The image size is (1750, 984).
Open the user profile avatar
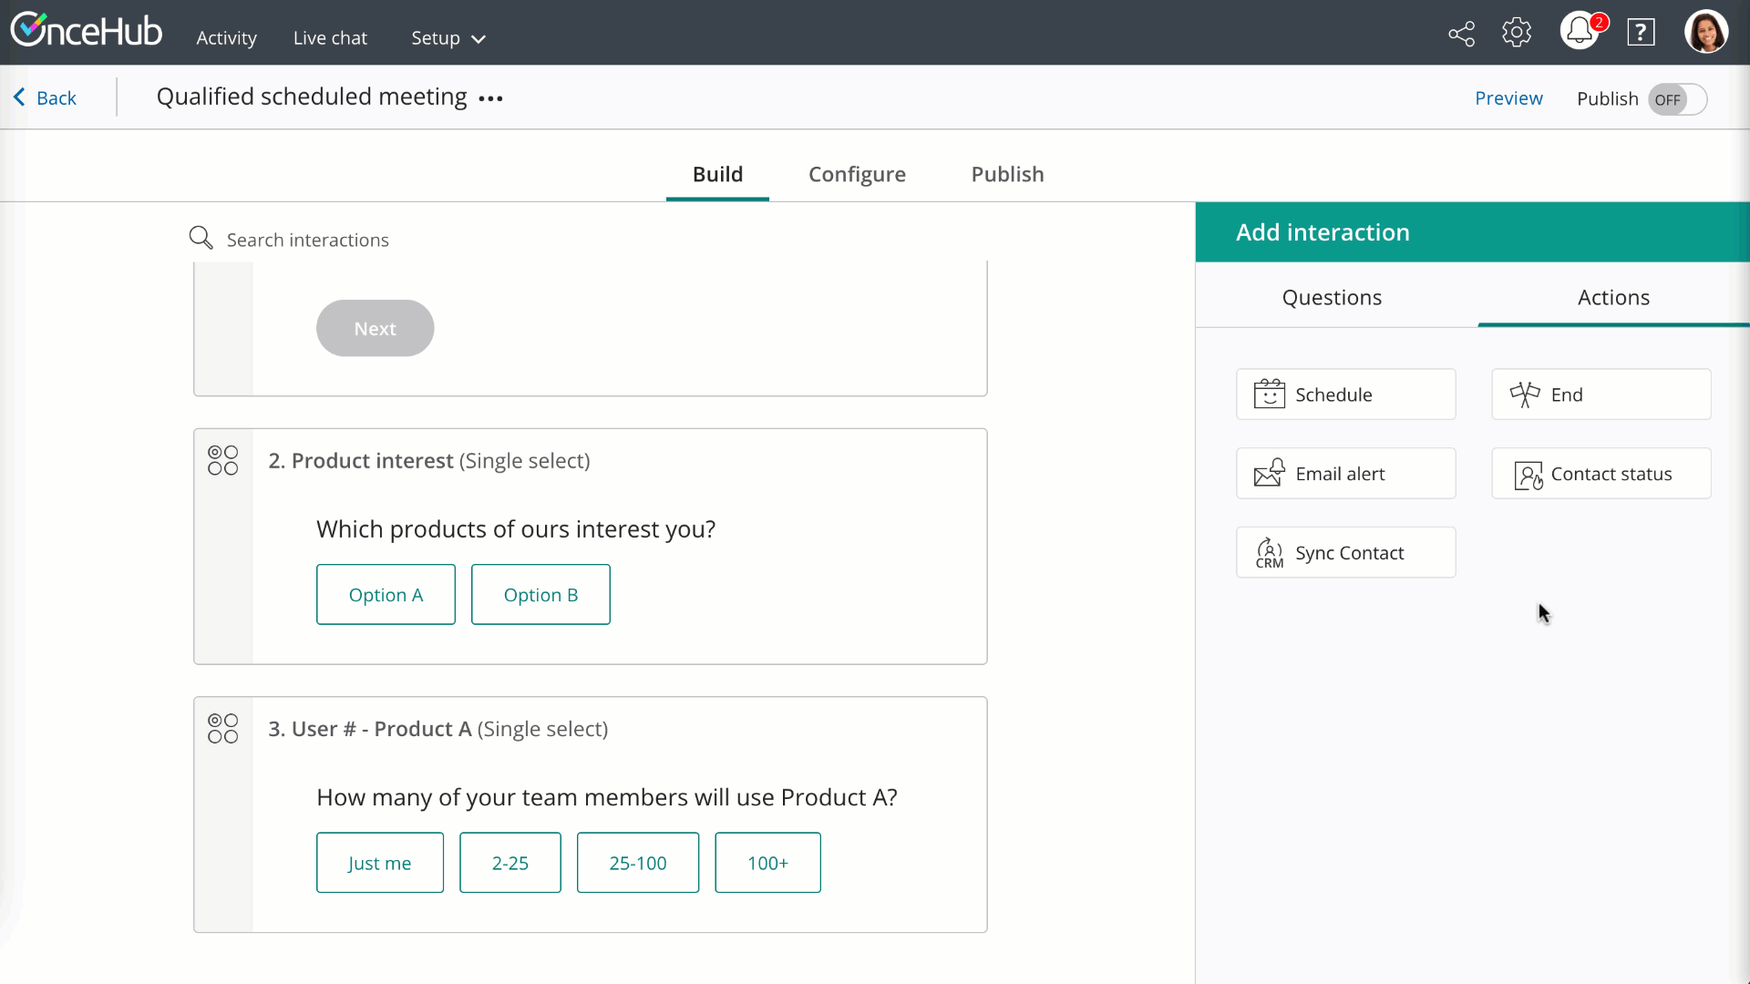1705,33
